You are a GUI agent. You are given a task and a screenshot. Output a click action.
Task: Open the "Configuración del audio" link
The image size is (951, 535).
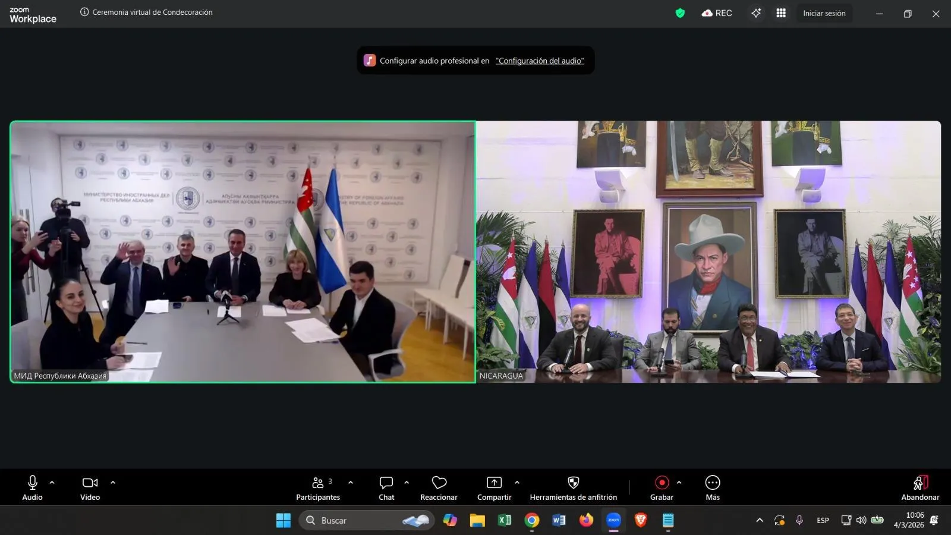pos(540,61)
